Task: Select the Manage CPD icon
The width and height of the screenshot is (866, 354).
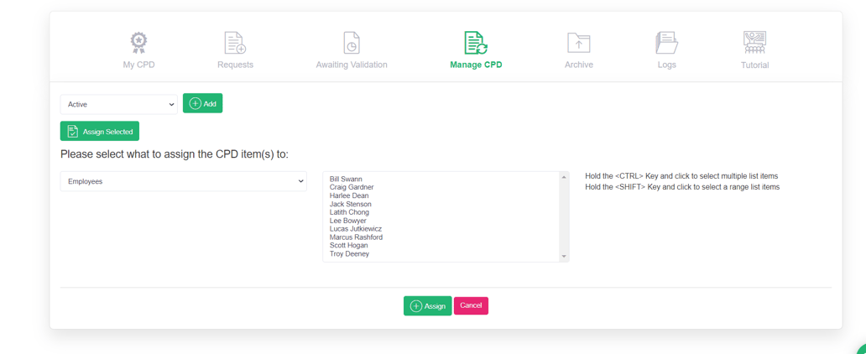Action: click(476, 42)
